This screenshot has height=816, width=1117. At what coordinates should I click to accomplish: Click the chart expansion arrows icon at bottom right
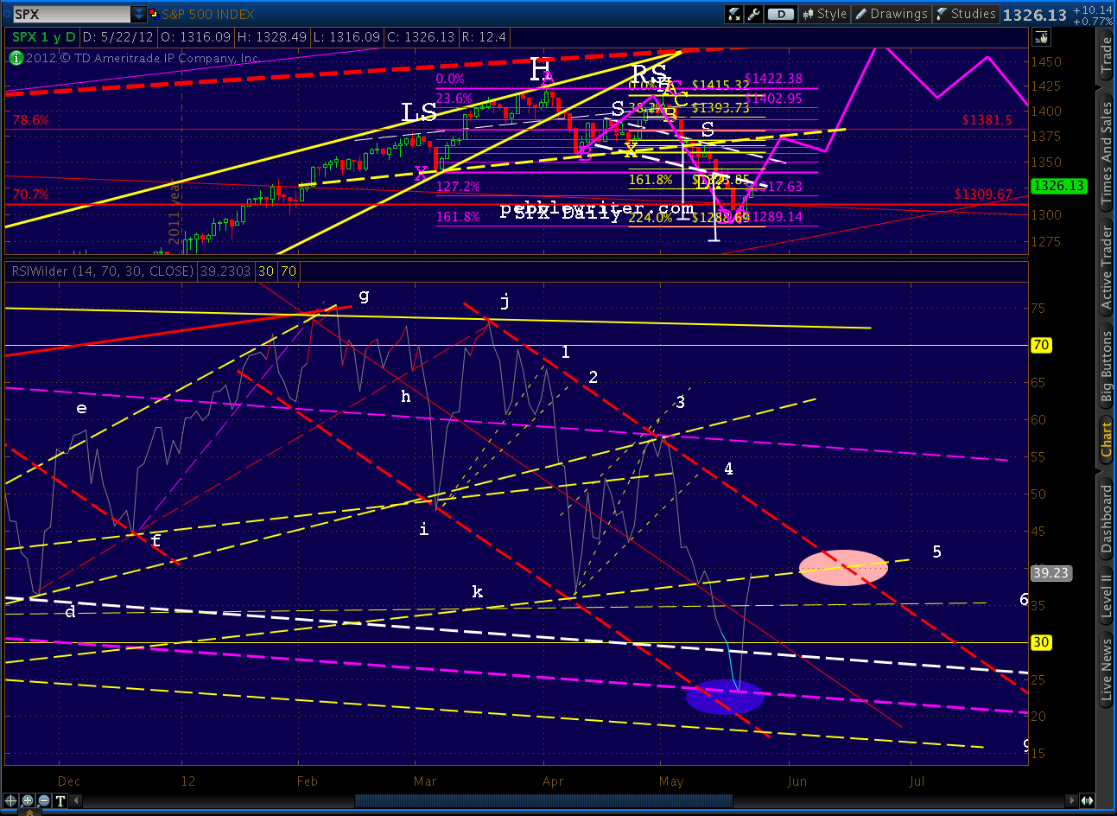pos(1086,800)
